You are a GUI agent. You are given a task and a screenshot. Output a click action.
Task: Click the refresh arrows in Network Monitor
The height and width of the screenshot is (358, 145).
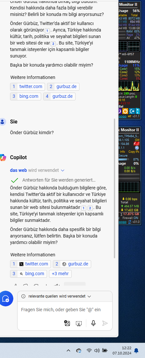pos(130,222)
